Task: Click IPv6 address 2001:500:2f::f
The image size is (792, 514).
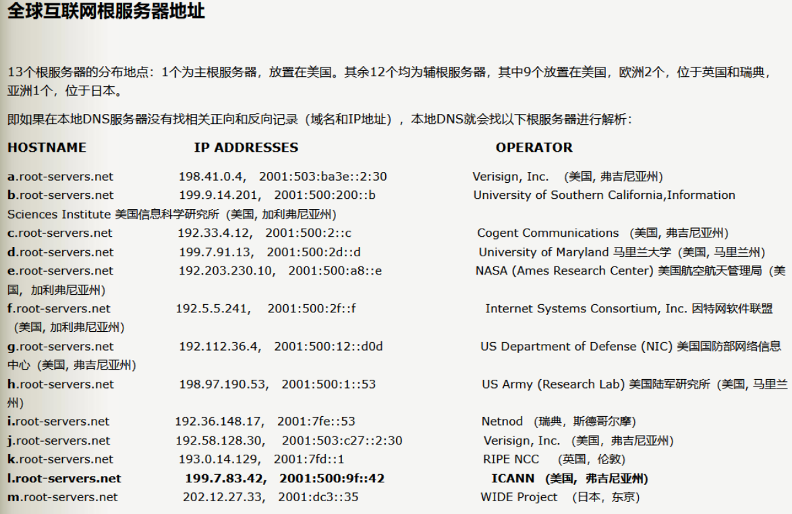Action: 312,308
